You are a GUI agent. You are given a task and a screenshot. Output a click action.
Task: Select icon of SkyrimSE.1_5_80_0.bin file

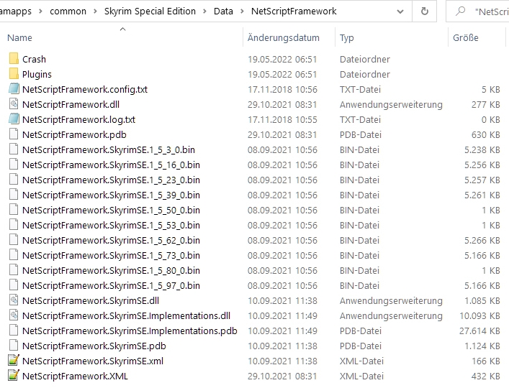click(14, 270)
